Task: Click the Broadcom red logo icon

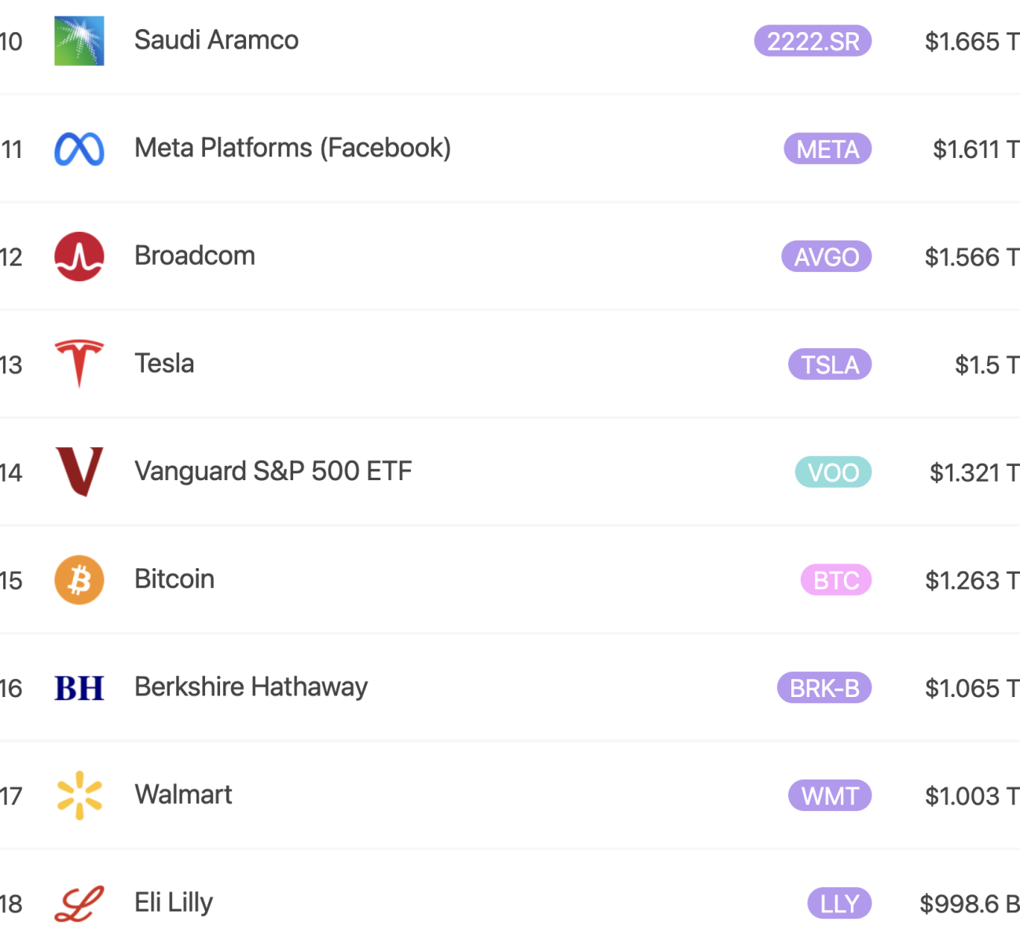Action: pos(79,257)
